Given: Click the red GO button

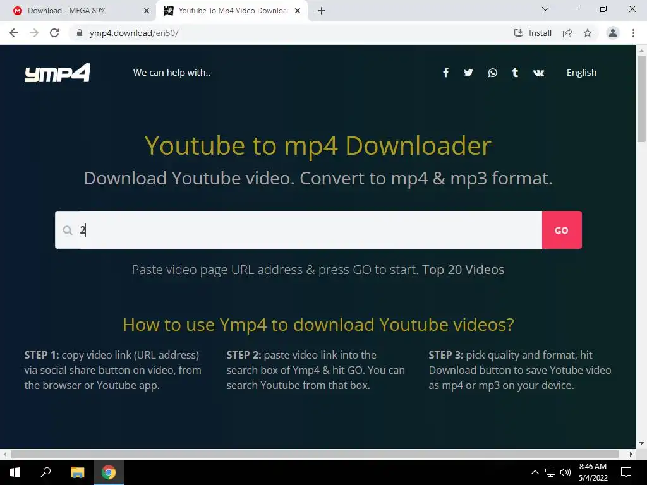Looking at the screenshot, I should click(562, 230).
